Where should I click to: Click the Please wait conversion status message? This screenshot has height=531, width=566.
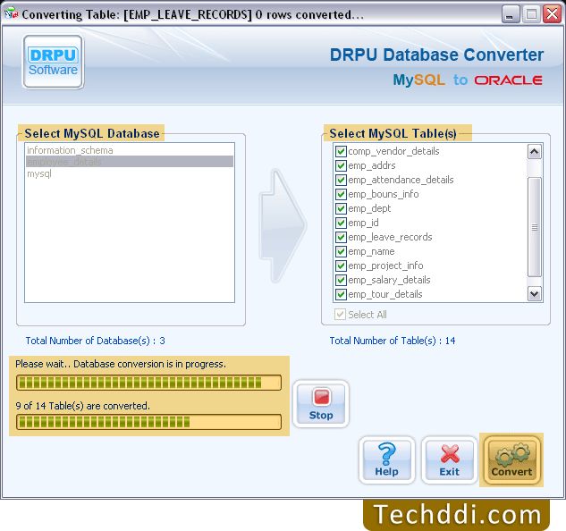(121, 364)
